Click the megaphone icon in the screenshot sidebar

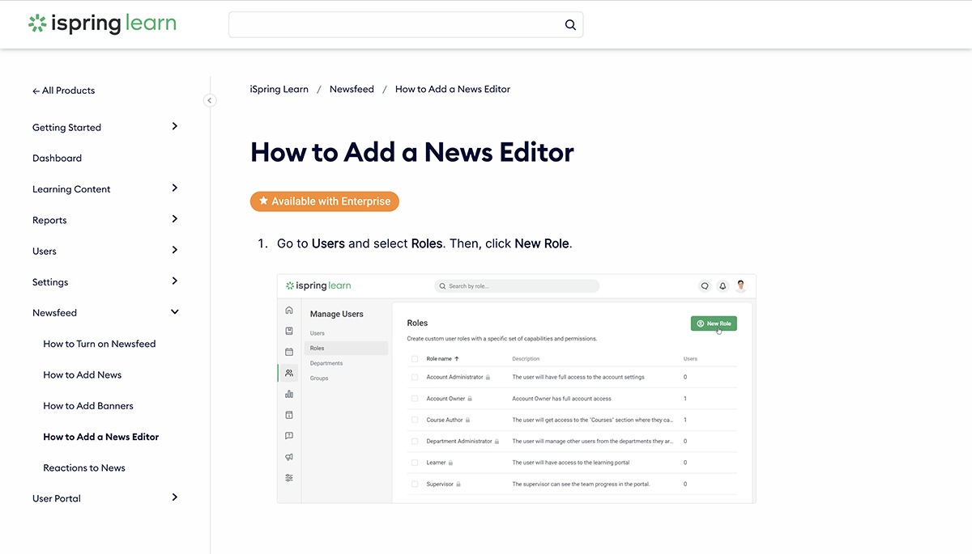coord(289,457)
